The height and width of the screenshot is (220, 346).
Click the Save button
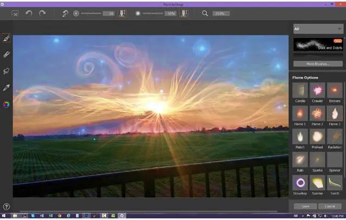(x=305, y=206)
